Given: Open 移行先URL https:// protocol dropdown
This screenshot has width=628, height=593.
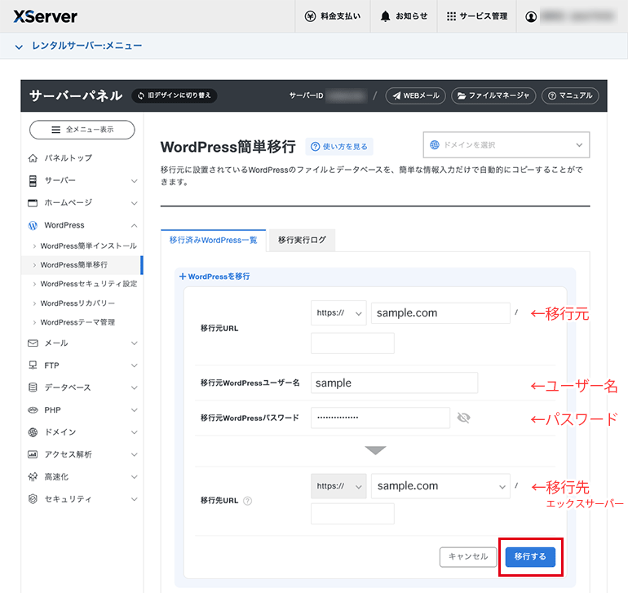Looking at the screenshot, I should (x=338, y=486).
